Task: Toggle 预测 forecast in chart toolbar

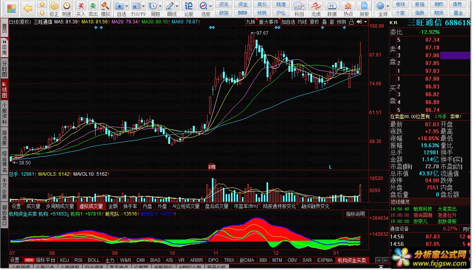Action: point(341,22)
